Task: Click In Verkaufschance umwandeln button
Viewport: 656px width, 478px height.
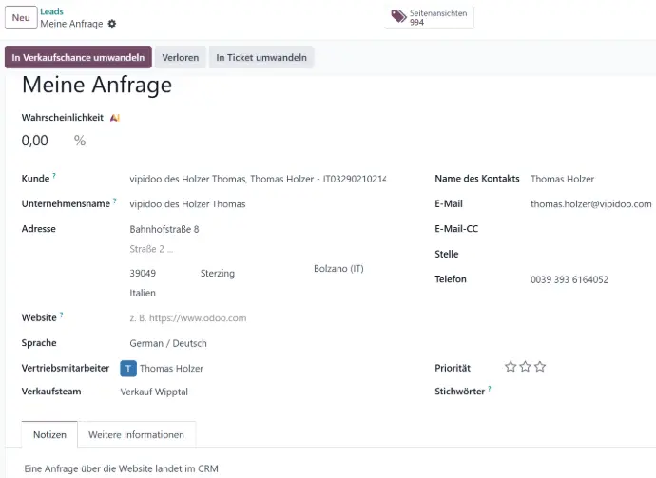Action: coord(78,58)
